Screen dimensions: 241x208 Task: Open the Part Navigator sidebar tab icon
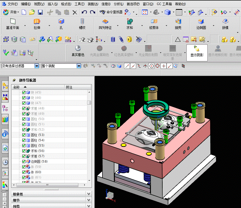point(5,108)
